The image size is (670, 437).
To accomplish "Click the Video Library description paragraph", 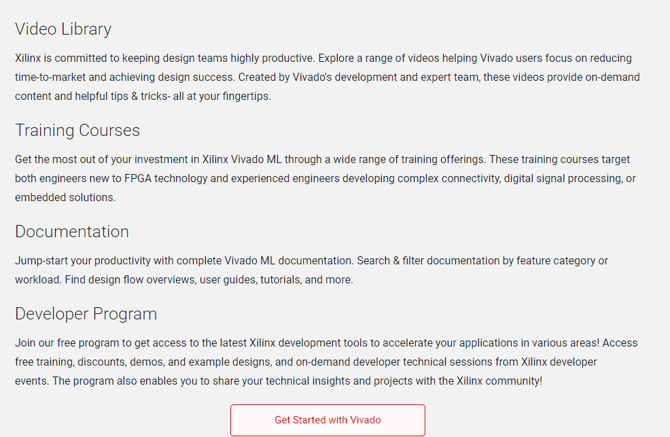I will click(328, 77).
